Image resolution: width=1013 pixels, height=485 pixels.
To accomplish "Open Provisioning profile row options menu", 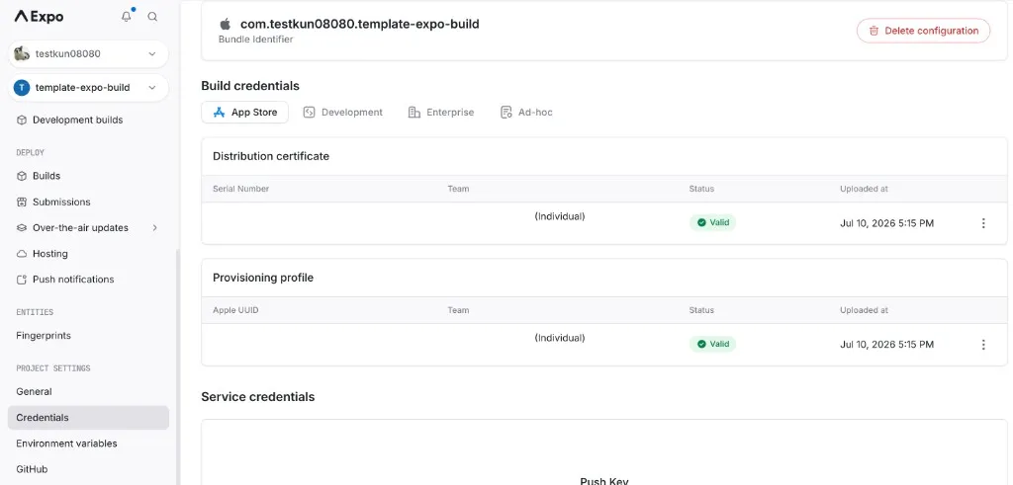I will (983, 345).
